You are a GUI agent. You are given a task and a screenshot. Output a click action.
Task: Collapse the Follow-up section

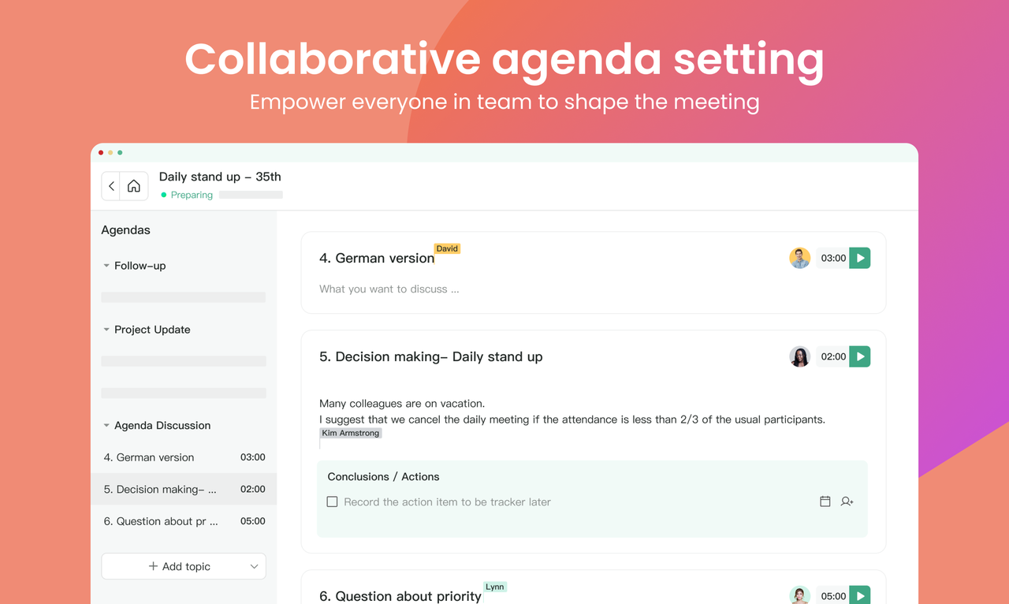point(106,266)
